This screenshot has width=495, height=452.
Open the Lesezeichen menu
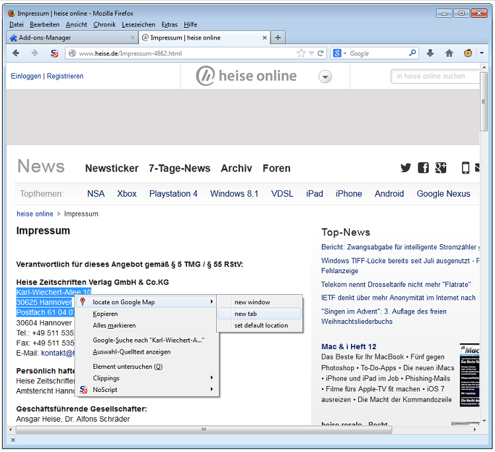[x=139, y=24]
